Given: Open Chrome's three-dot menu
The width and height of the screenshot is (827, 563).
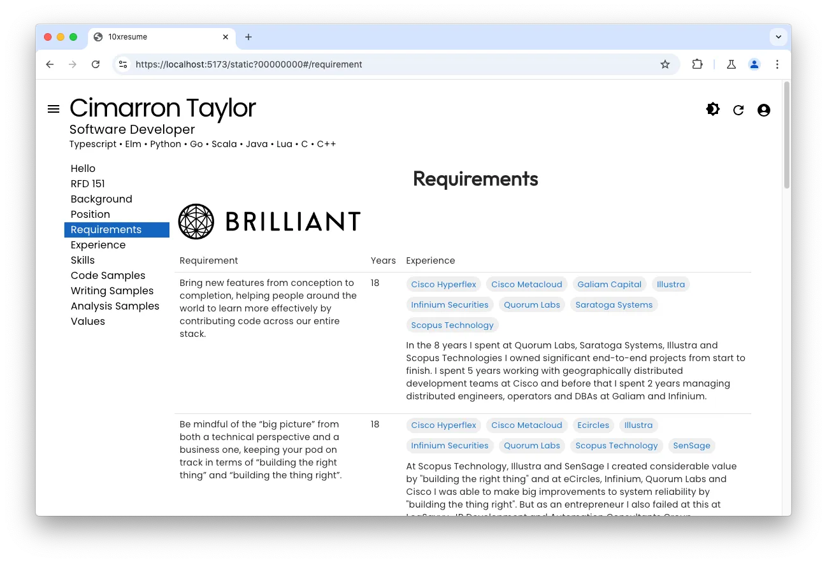Looking at the screenshot, I should pyautogui.click(x=777, y=64).
